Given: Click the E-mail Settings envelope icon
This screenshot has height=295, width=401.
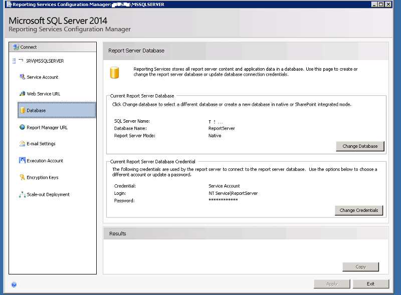Looking at the screenshot, I should [22, 143].
